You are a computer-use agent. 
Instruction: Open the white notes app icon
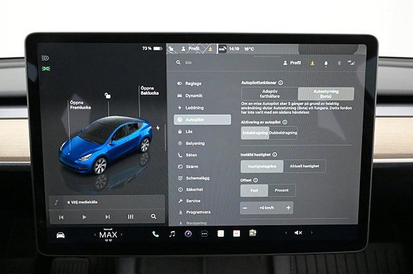tap(221, 233)
